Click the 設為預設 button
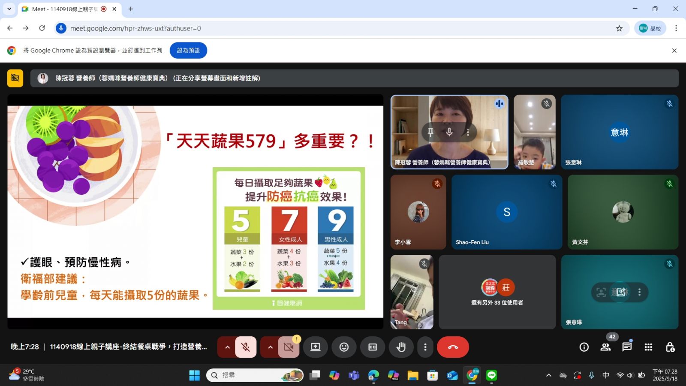 click(188, 50)
